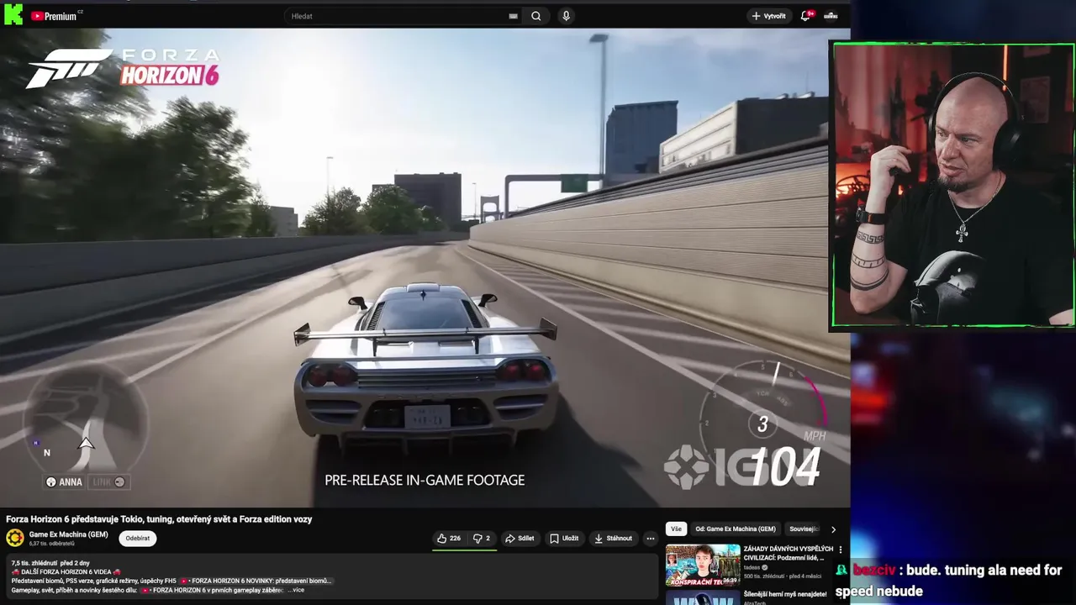Screen dimensions: 1076x605
Task: Click the video title Forza Horizon 6 představuje Tokio
Action: [159, 519]
